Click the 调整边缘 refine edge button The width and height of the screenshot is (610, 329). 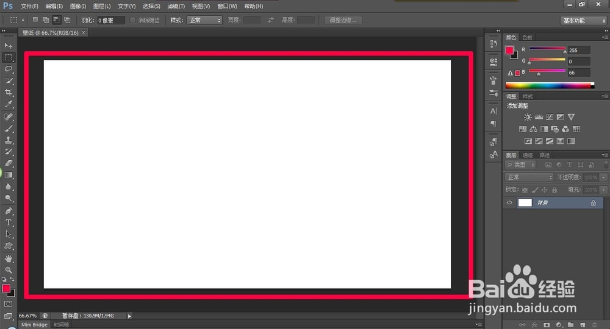343,20
